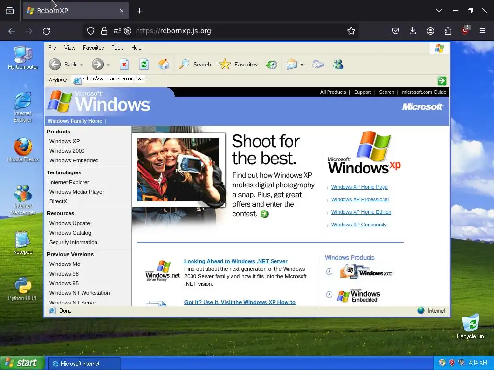494x370 pixels.
Task: Select Internet Explorer desktop icon
Action: click(x=23, y=107)
